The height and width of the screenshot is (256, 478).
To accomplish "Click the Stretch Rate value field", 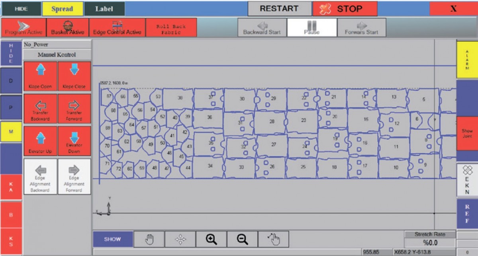I will tap(430, 243).
